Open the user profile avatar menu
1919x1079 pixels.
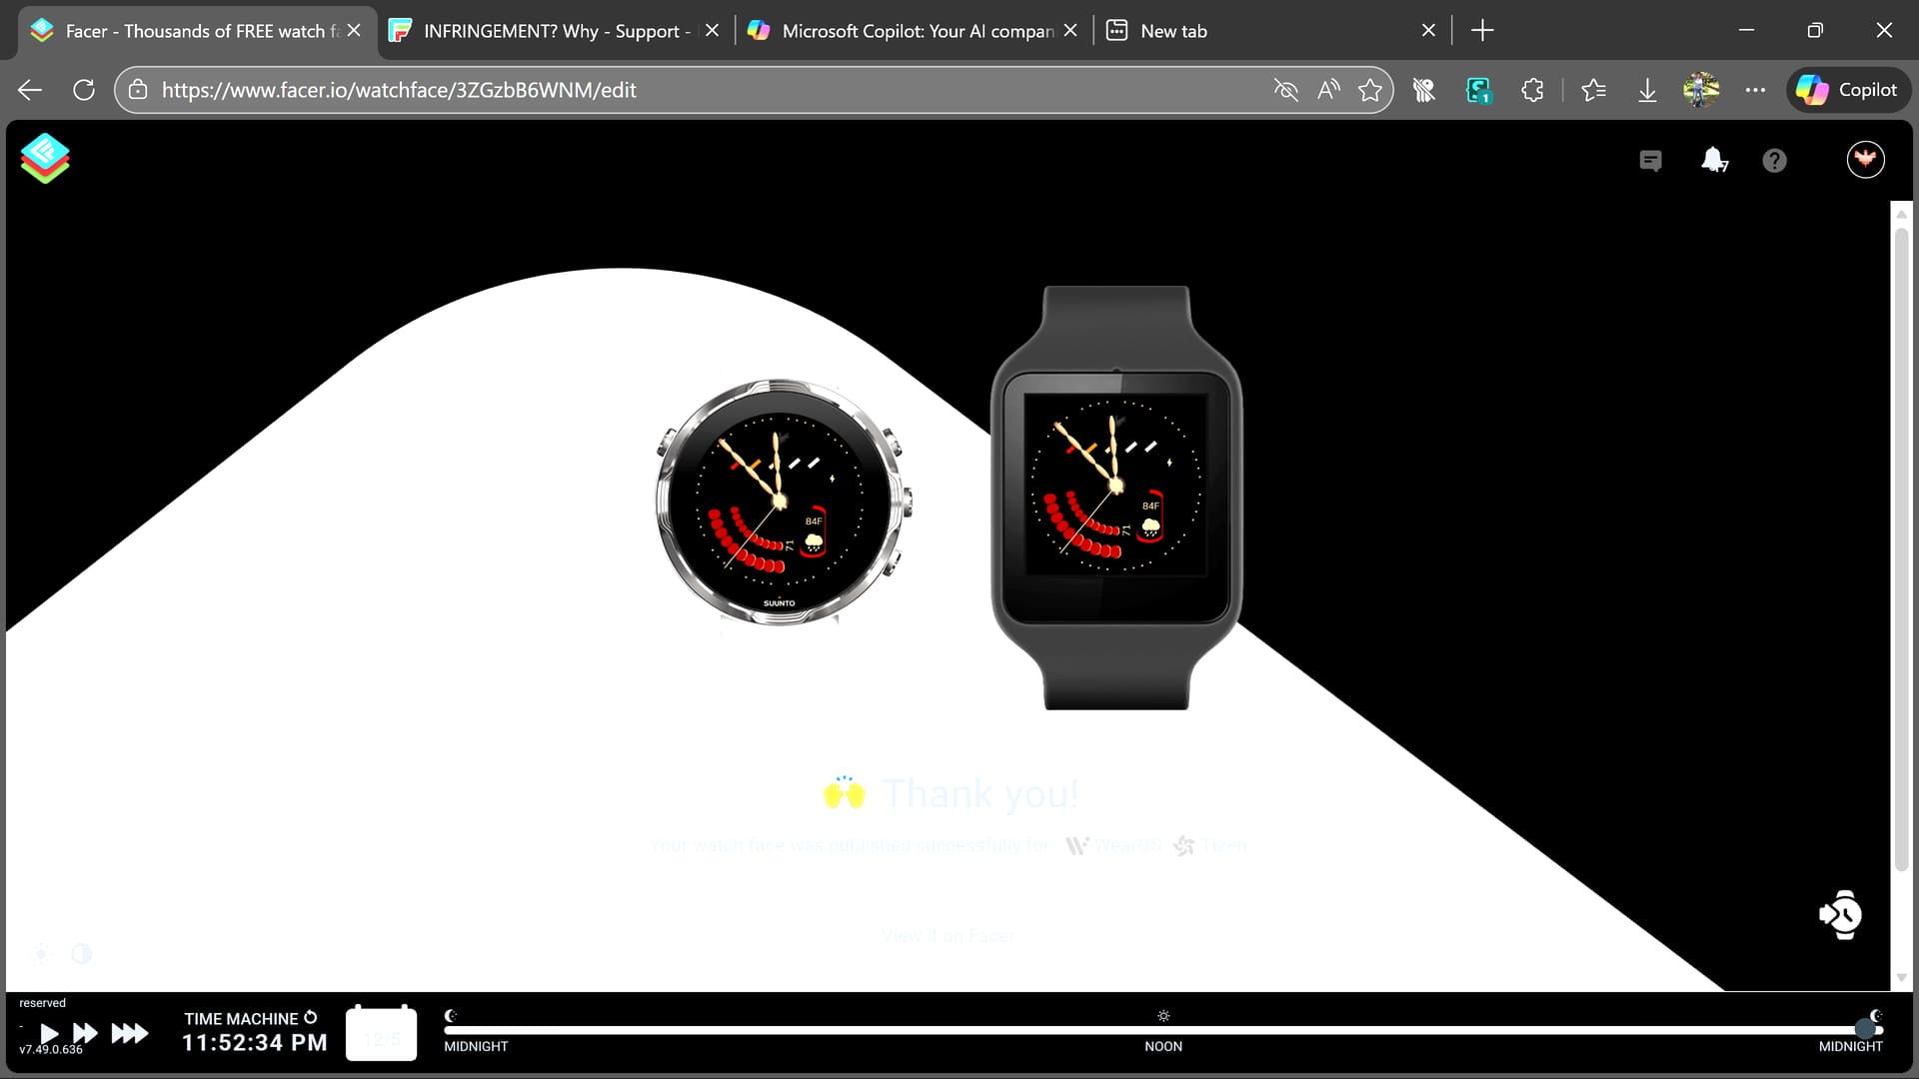[x=1865, y=160]
